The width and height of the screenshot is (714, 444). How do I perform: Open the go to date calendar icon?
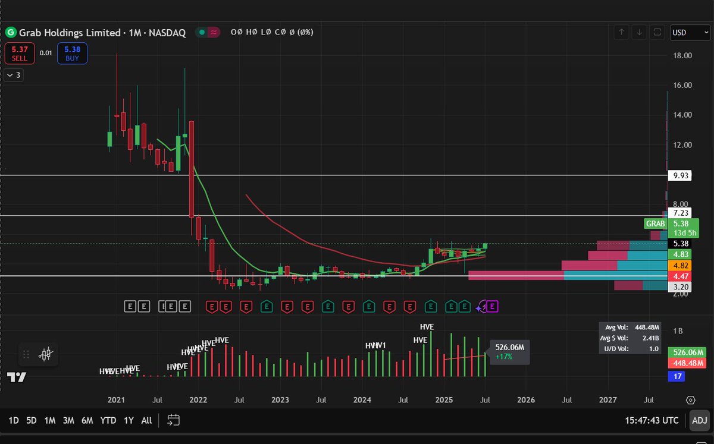coord(173,420)
